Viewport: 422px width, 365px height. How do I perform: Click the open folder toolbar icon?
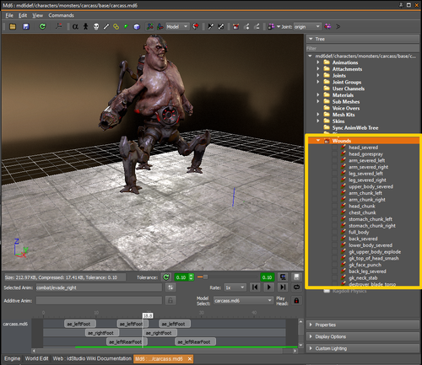tap(13, 27)
